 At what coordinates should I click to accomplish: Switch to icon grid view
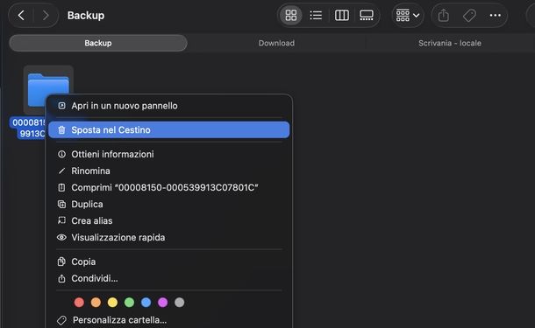tap(291, 16)
